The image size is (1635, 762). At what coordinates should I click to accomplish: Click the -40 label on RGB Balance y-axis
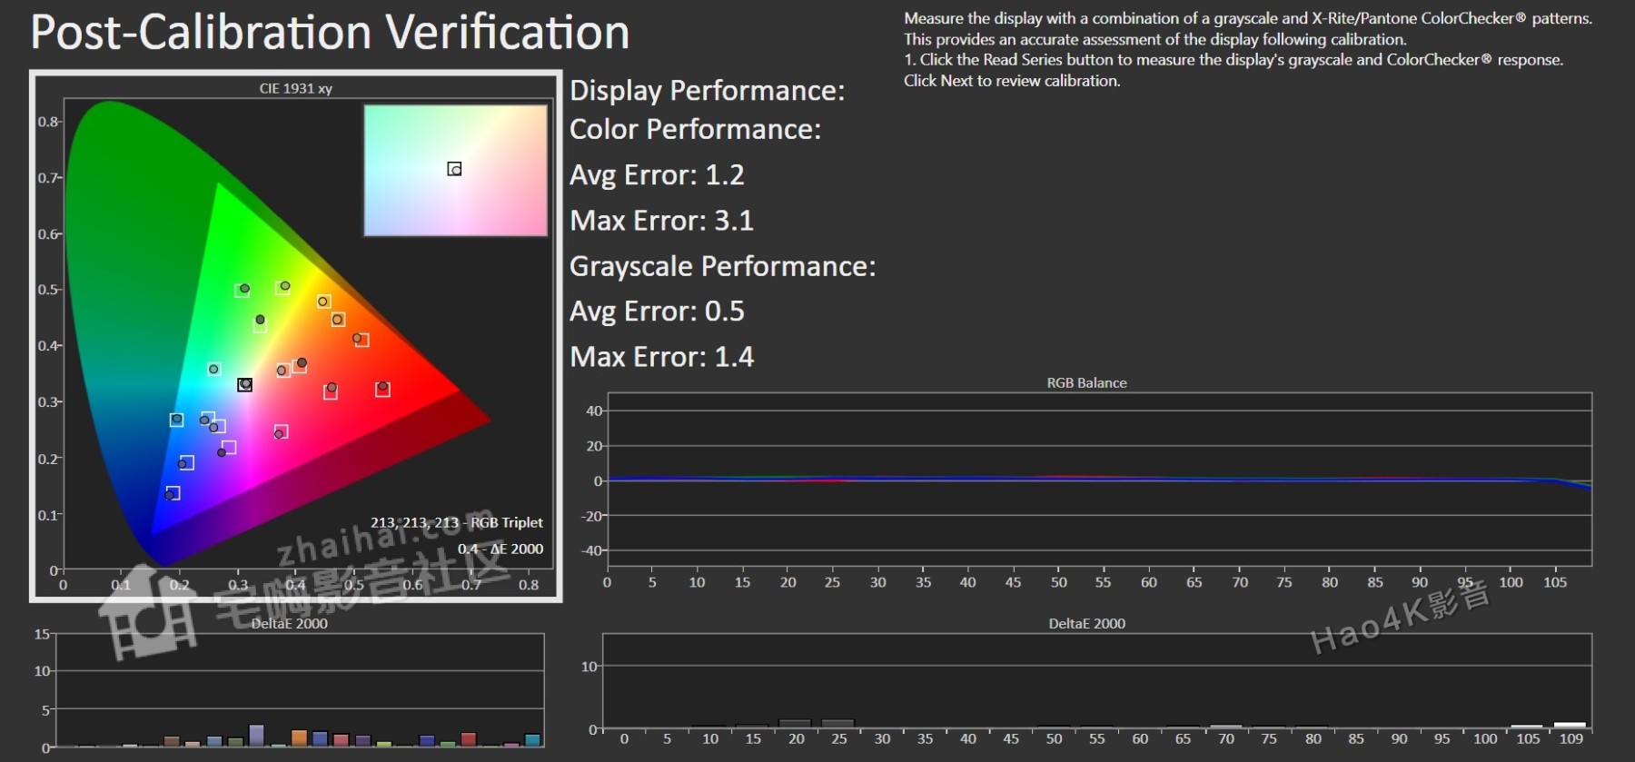[591, 550]
